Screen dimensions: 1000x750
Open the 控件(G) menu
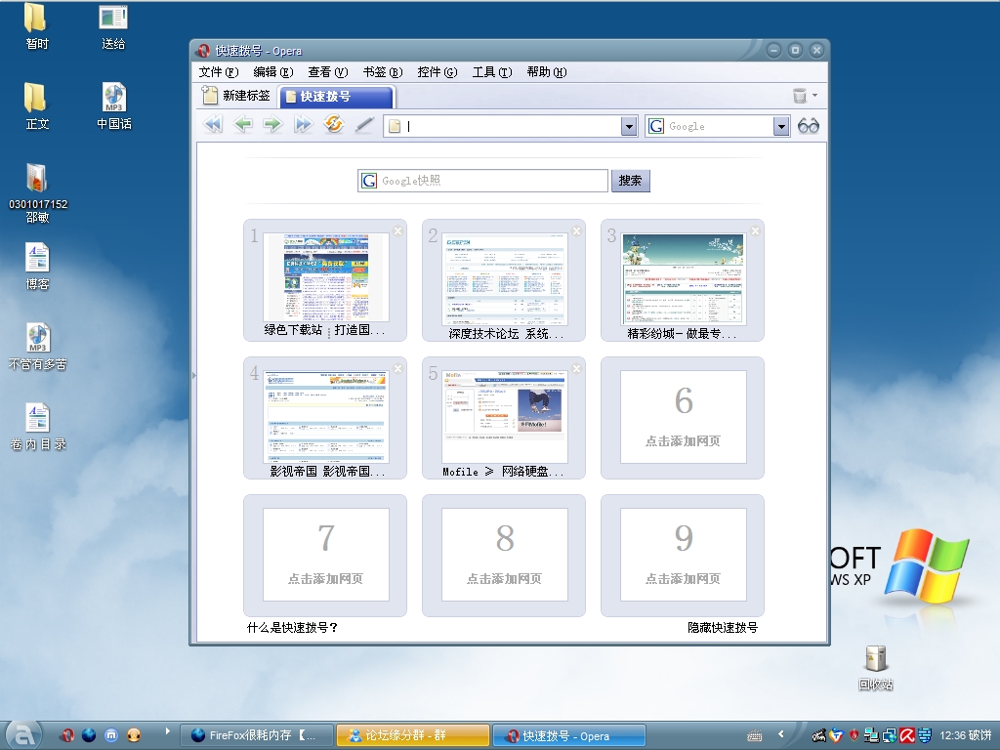tap(437, 72)
